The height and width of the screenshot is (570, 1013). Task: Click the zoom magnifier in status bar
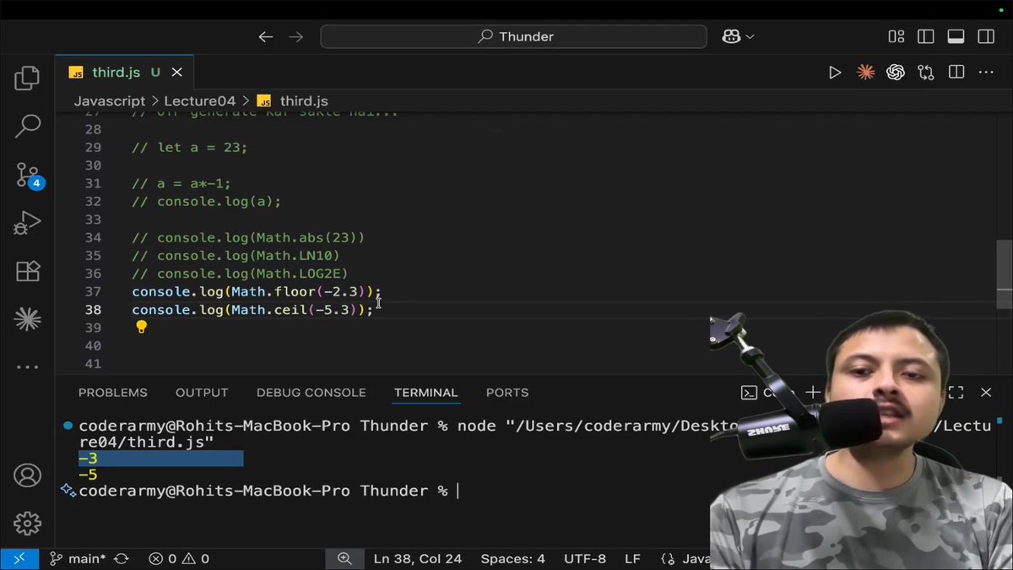coord(344,559)
